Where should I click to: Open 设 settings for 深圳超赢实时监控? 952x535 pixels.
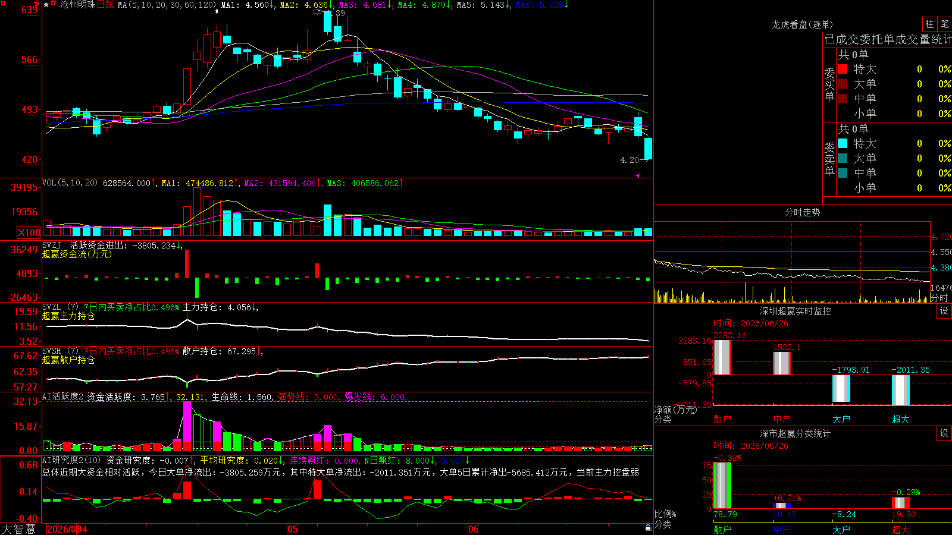pyautogui.click(x=944, y=311)
